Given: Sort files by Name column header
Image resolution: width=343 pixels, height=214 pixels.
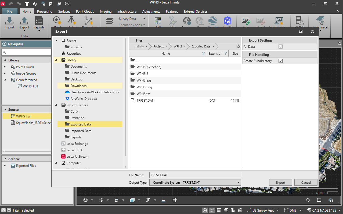Looking at the screenshot, I should point(166,54).
